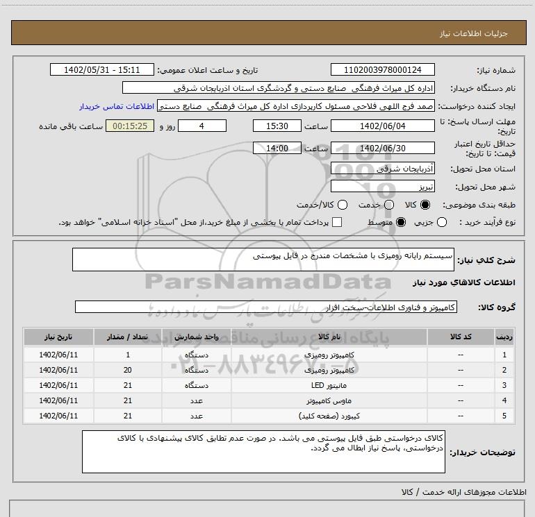
Task: Click the validity time field 14:00
Action: tap(277, 148)
